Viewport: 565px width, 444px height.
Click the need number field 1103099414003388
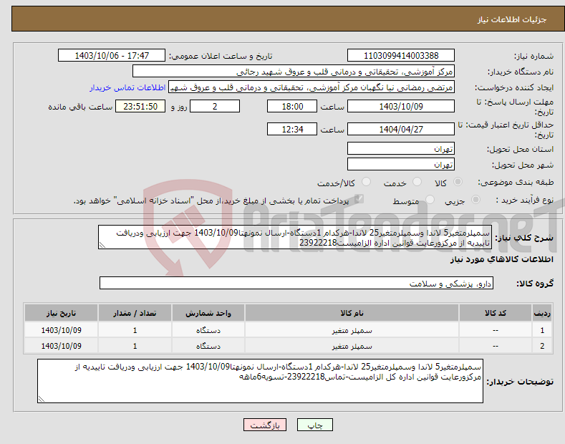tap(401, 56)
